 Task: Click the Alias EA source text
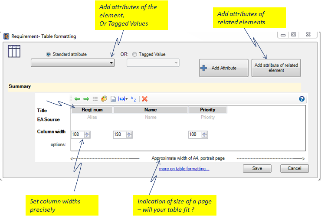(92, 117)
